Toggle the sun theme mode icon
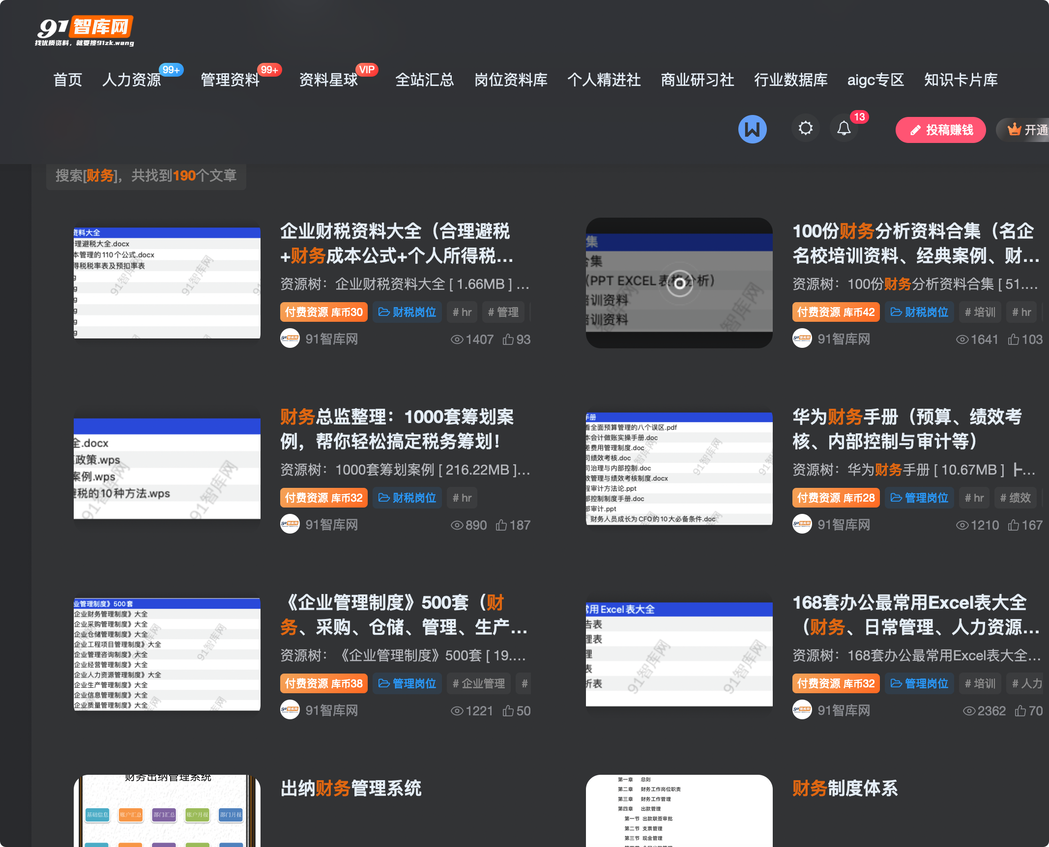The image size is (1049, 847). click(x=805, y=129)
